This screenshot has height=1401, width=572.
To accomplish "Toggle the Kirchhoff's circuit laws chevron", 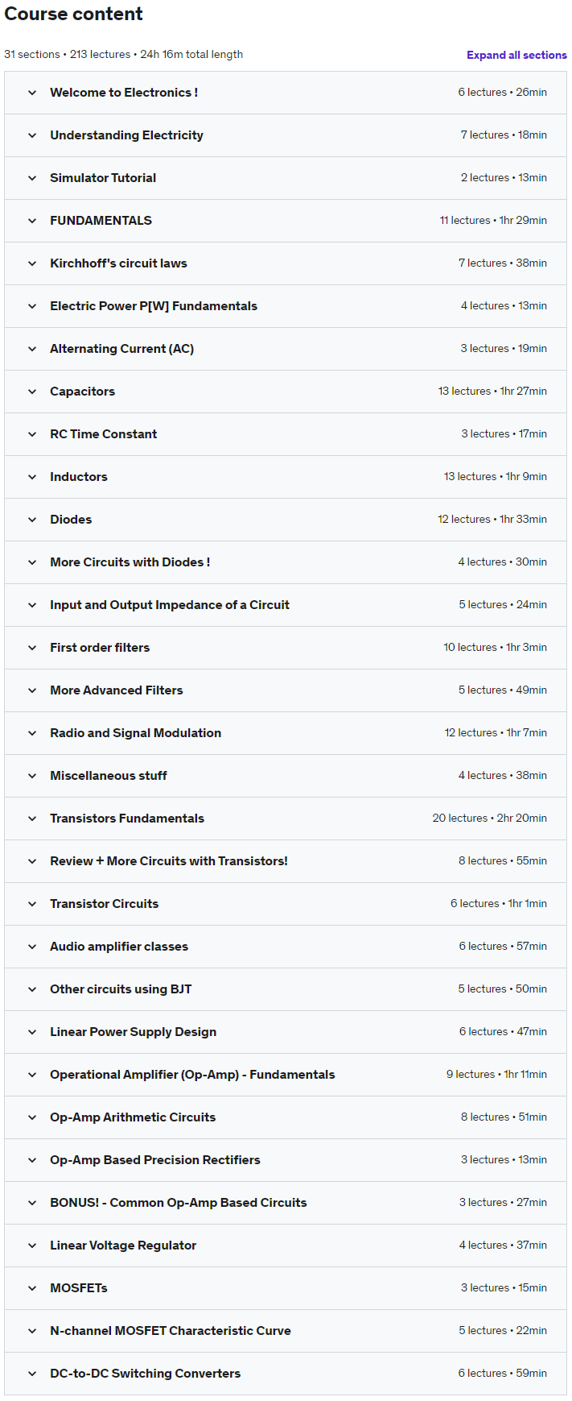I will tap(32, 263).
